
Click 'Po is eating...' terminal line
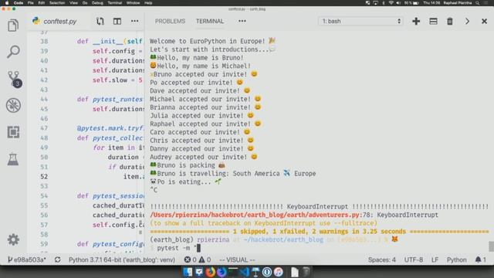[x=186, y=182]
